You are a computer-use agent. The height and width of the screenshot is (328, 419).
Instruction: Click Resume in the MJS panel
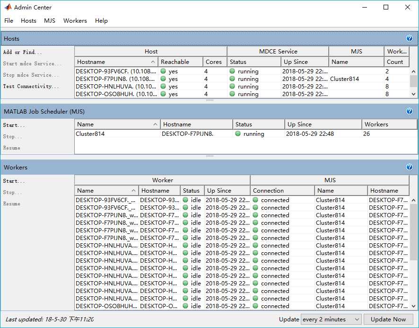tap(11, 148)
